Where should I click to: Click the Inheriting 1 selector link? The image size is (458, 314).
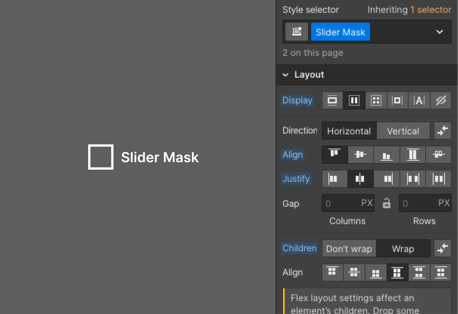pos(409,9)
